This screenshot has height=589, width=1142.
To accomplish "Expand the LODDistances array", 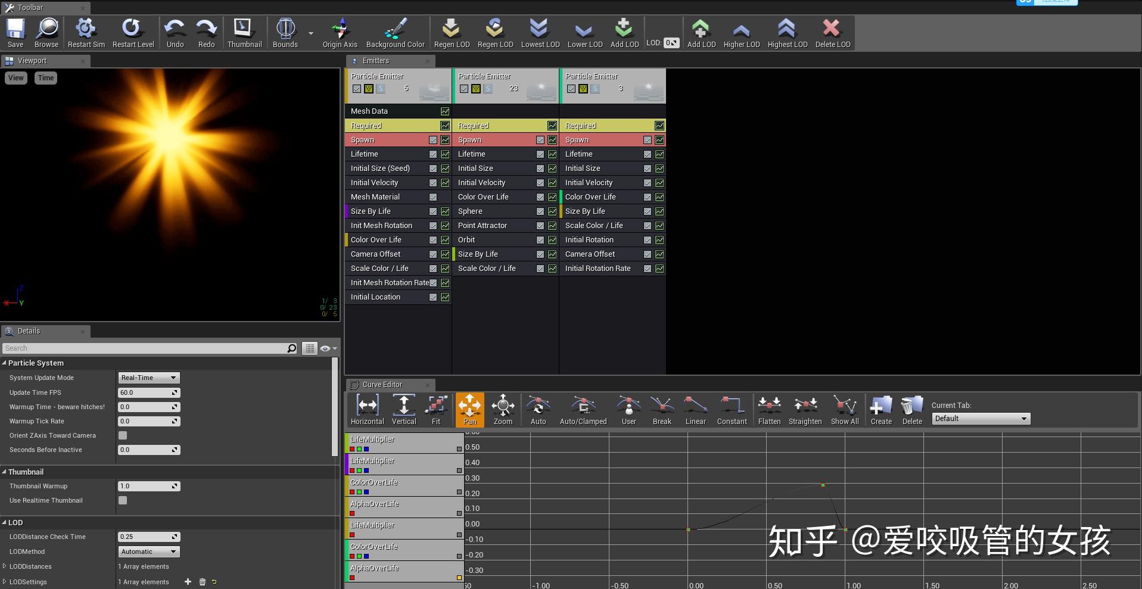I will [5, 566].
